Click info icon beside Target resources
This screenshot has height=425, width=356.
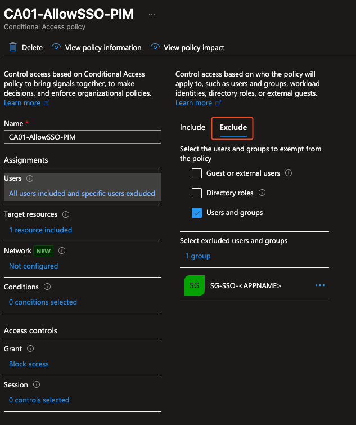(x=66, y=214)
